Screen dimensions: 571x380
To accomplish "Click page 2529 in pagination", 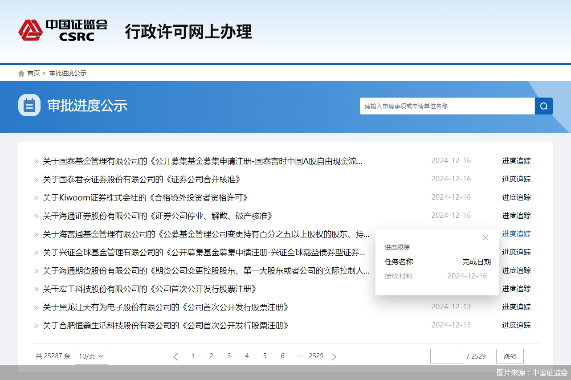I will click(316, 356).
